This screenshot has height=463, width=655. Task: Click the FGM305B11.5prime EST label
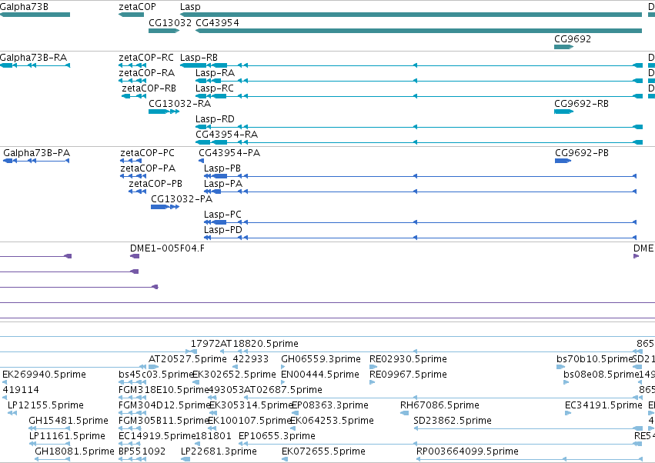163,421
